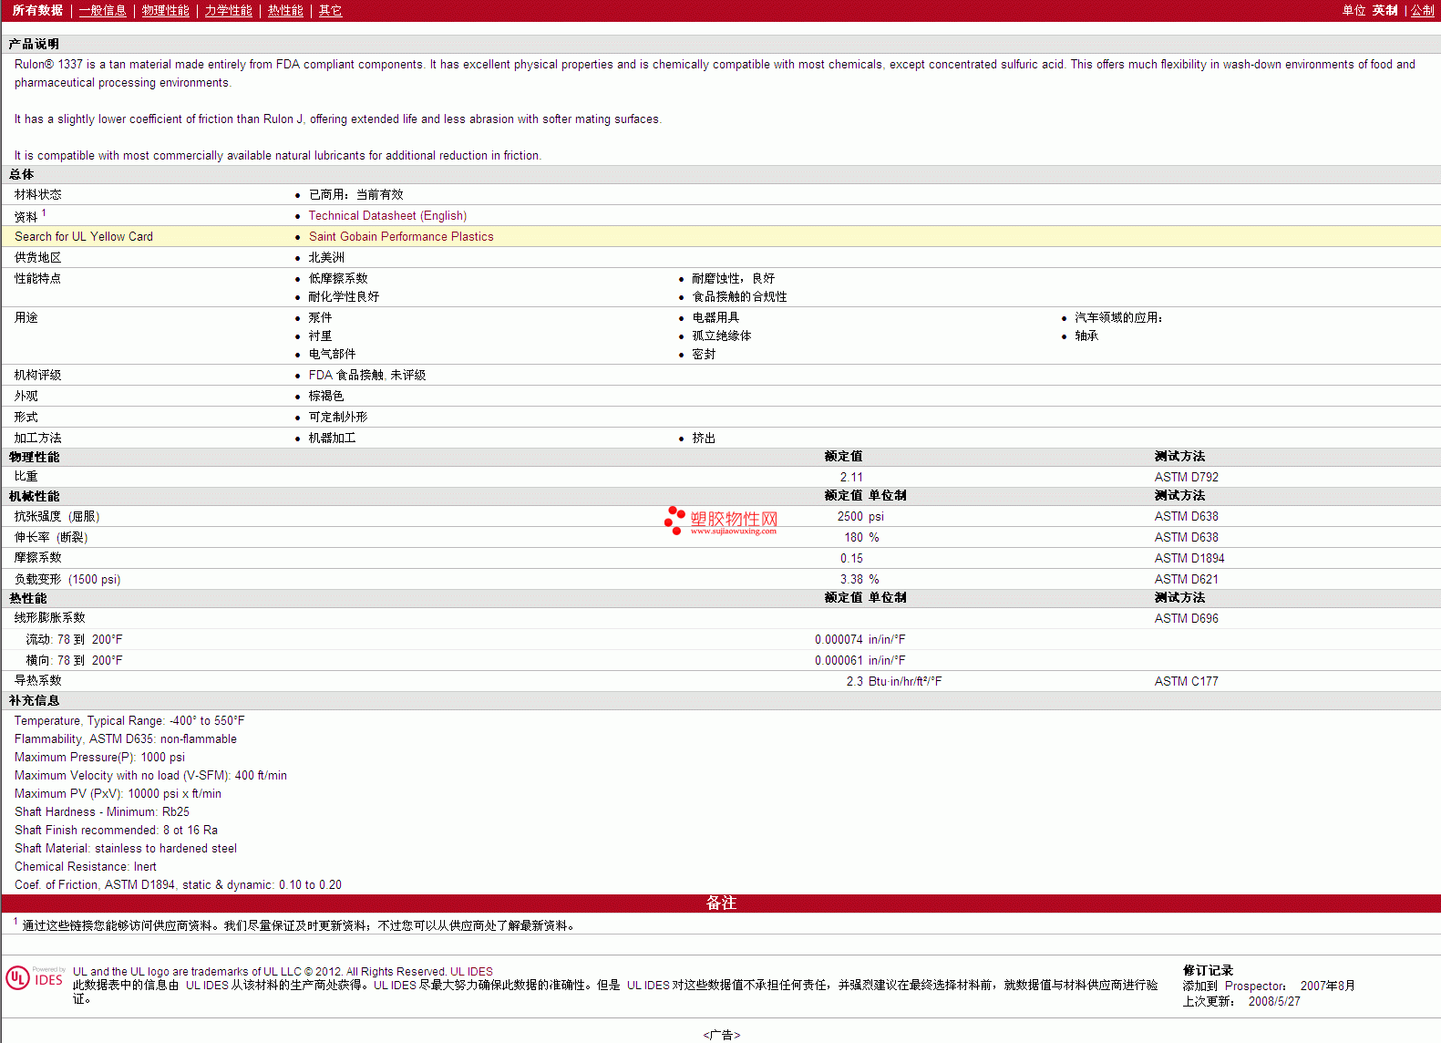Click the tensile strength value 2500 psi
1441x1043 pixels.
(860, 517)
